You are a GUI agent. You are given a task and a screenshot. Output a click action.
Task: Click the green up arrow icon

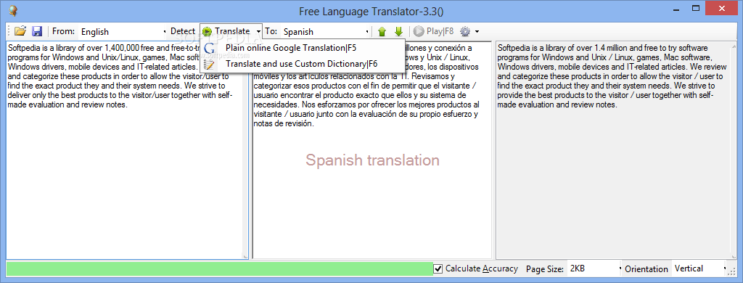click(x=382, y=32)
